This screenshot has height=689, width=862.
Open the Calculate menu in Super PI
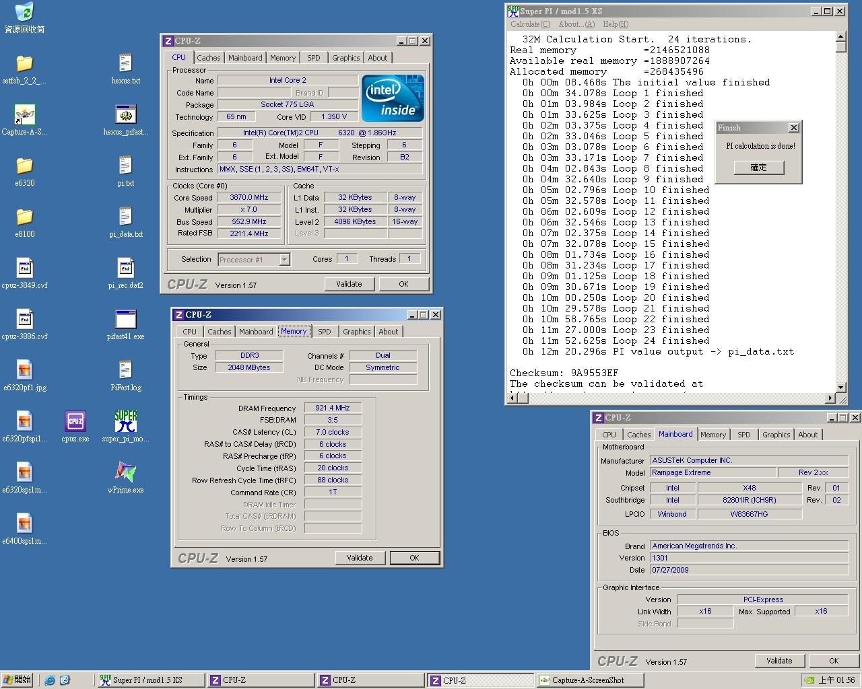point(530,24)
